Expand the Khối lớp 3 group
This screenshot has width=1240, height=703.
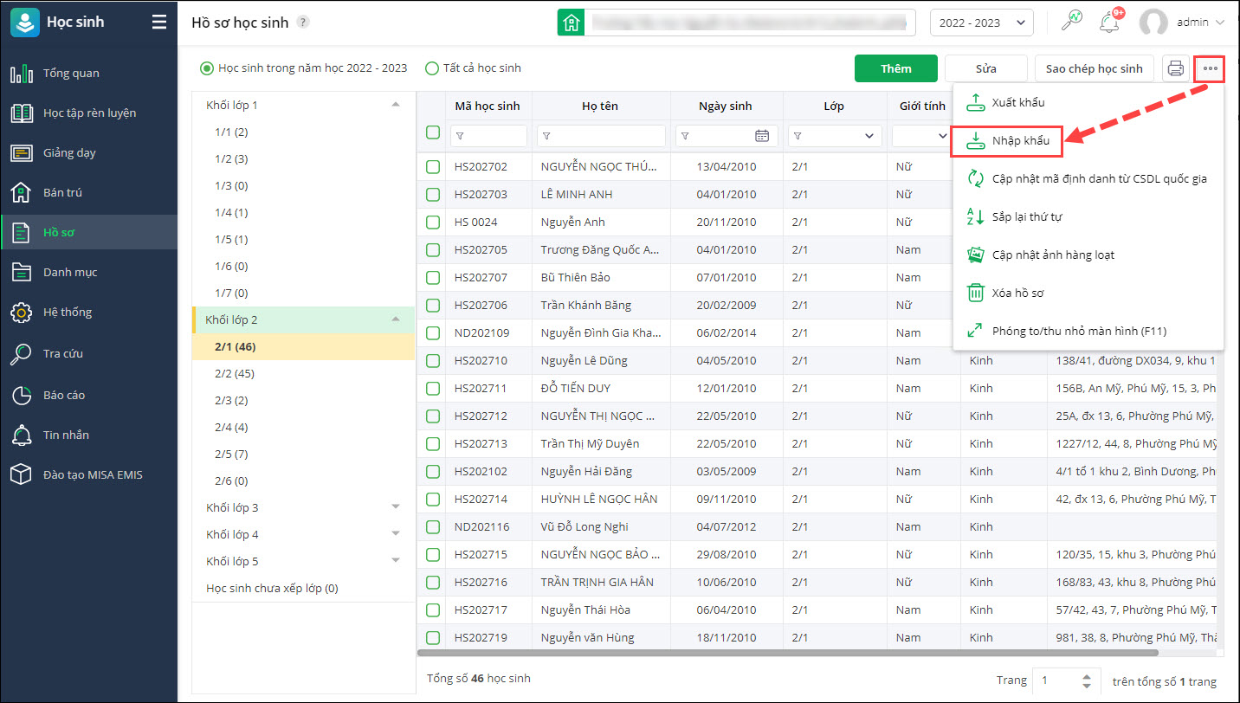[x=396, y=507]
